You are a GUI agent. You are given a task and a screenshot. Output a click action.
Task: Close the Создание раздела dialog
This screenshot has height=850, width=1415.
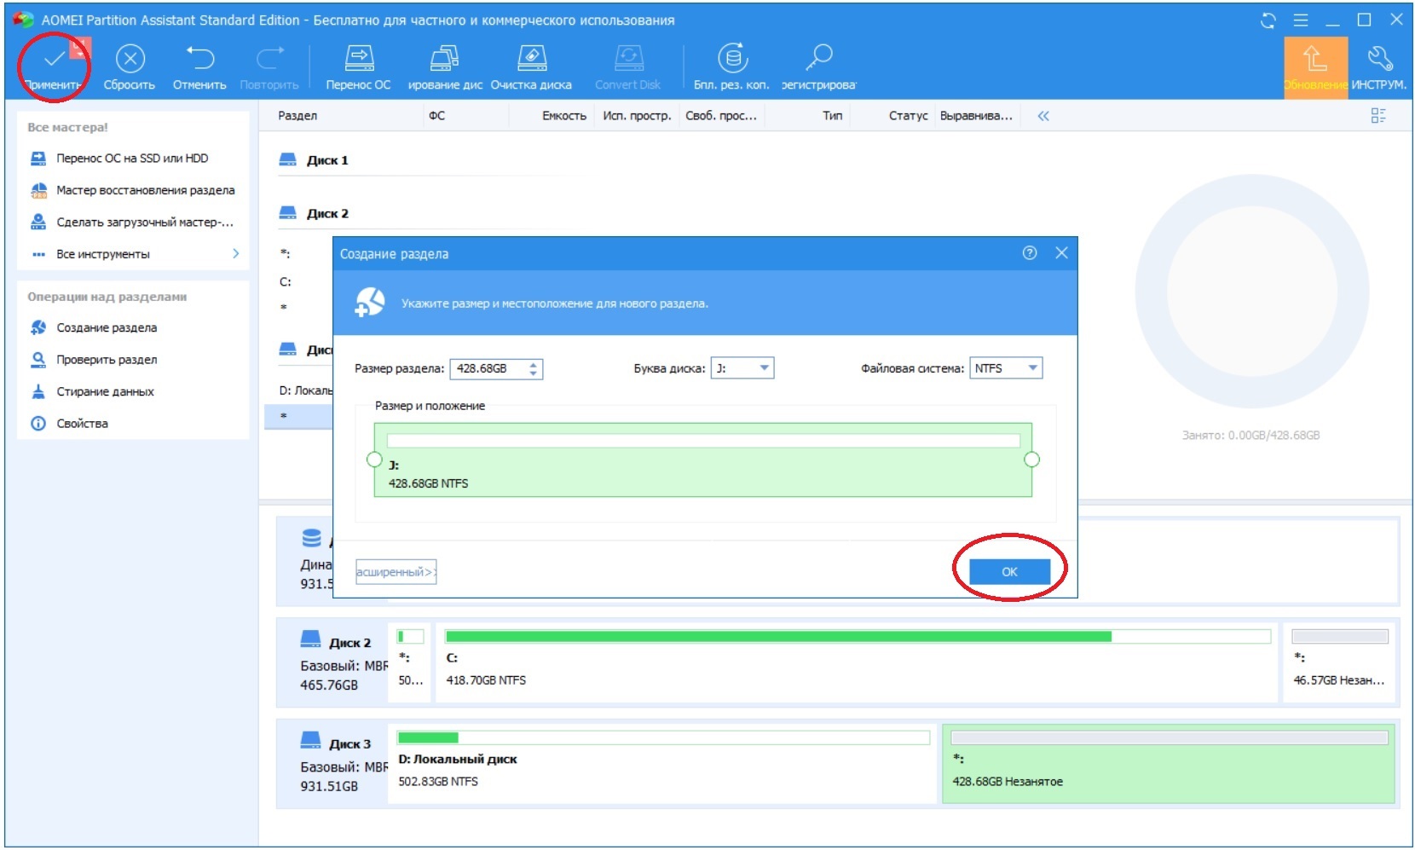click(1061, 253)
